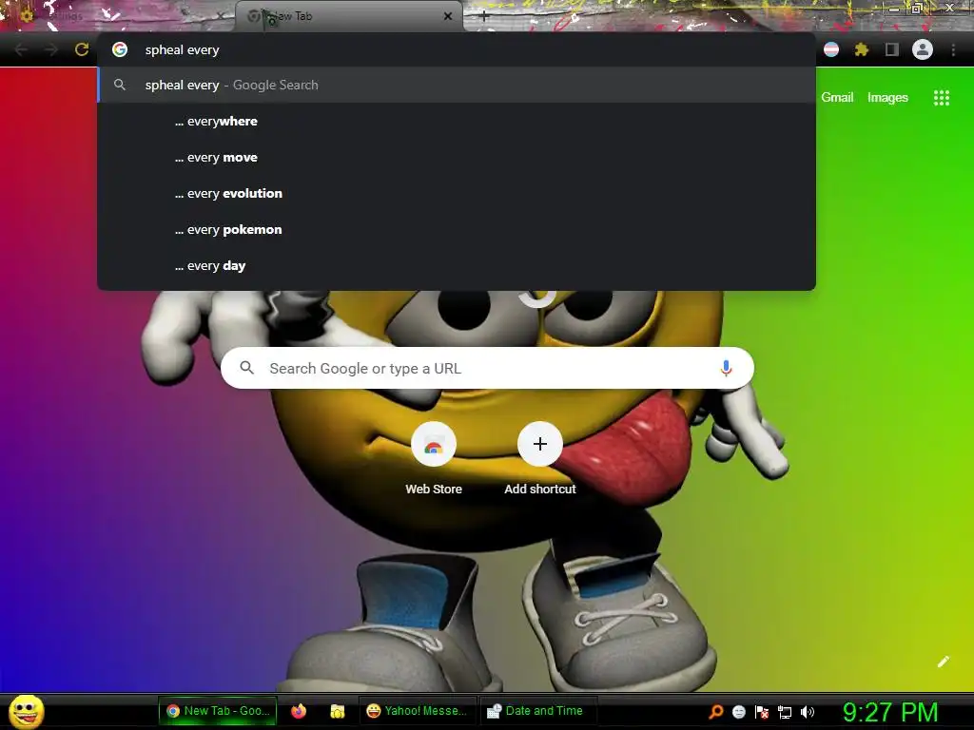Viewport: 974px width, 730px height.
Task: Open the side panel icon
Action: coord(891,49)
